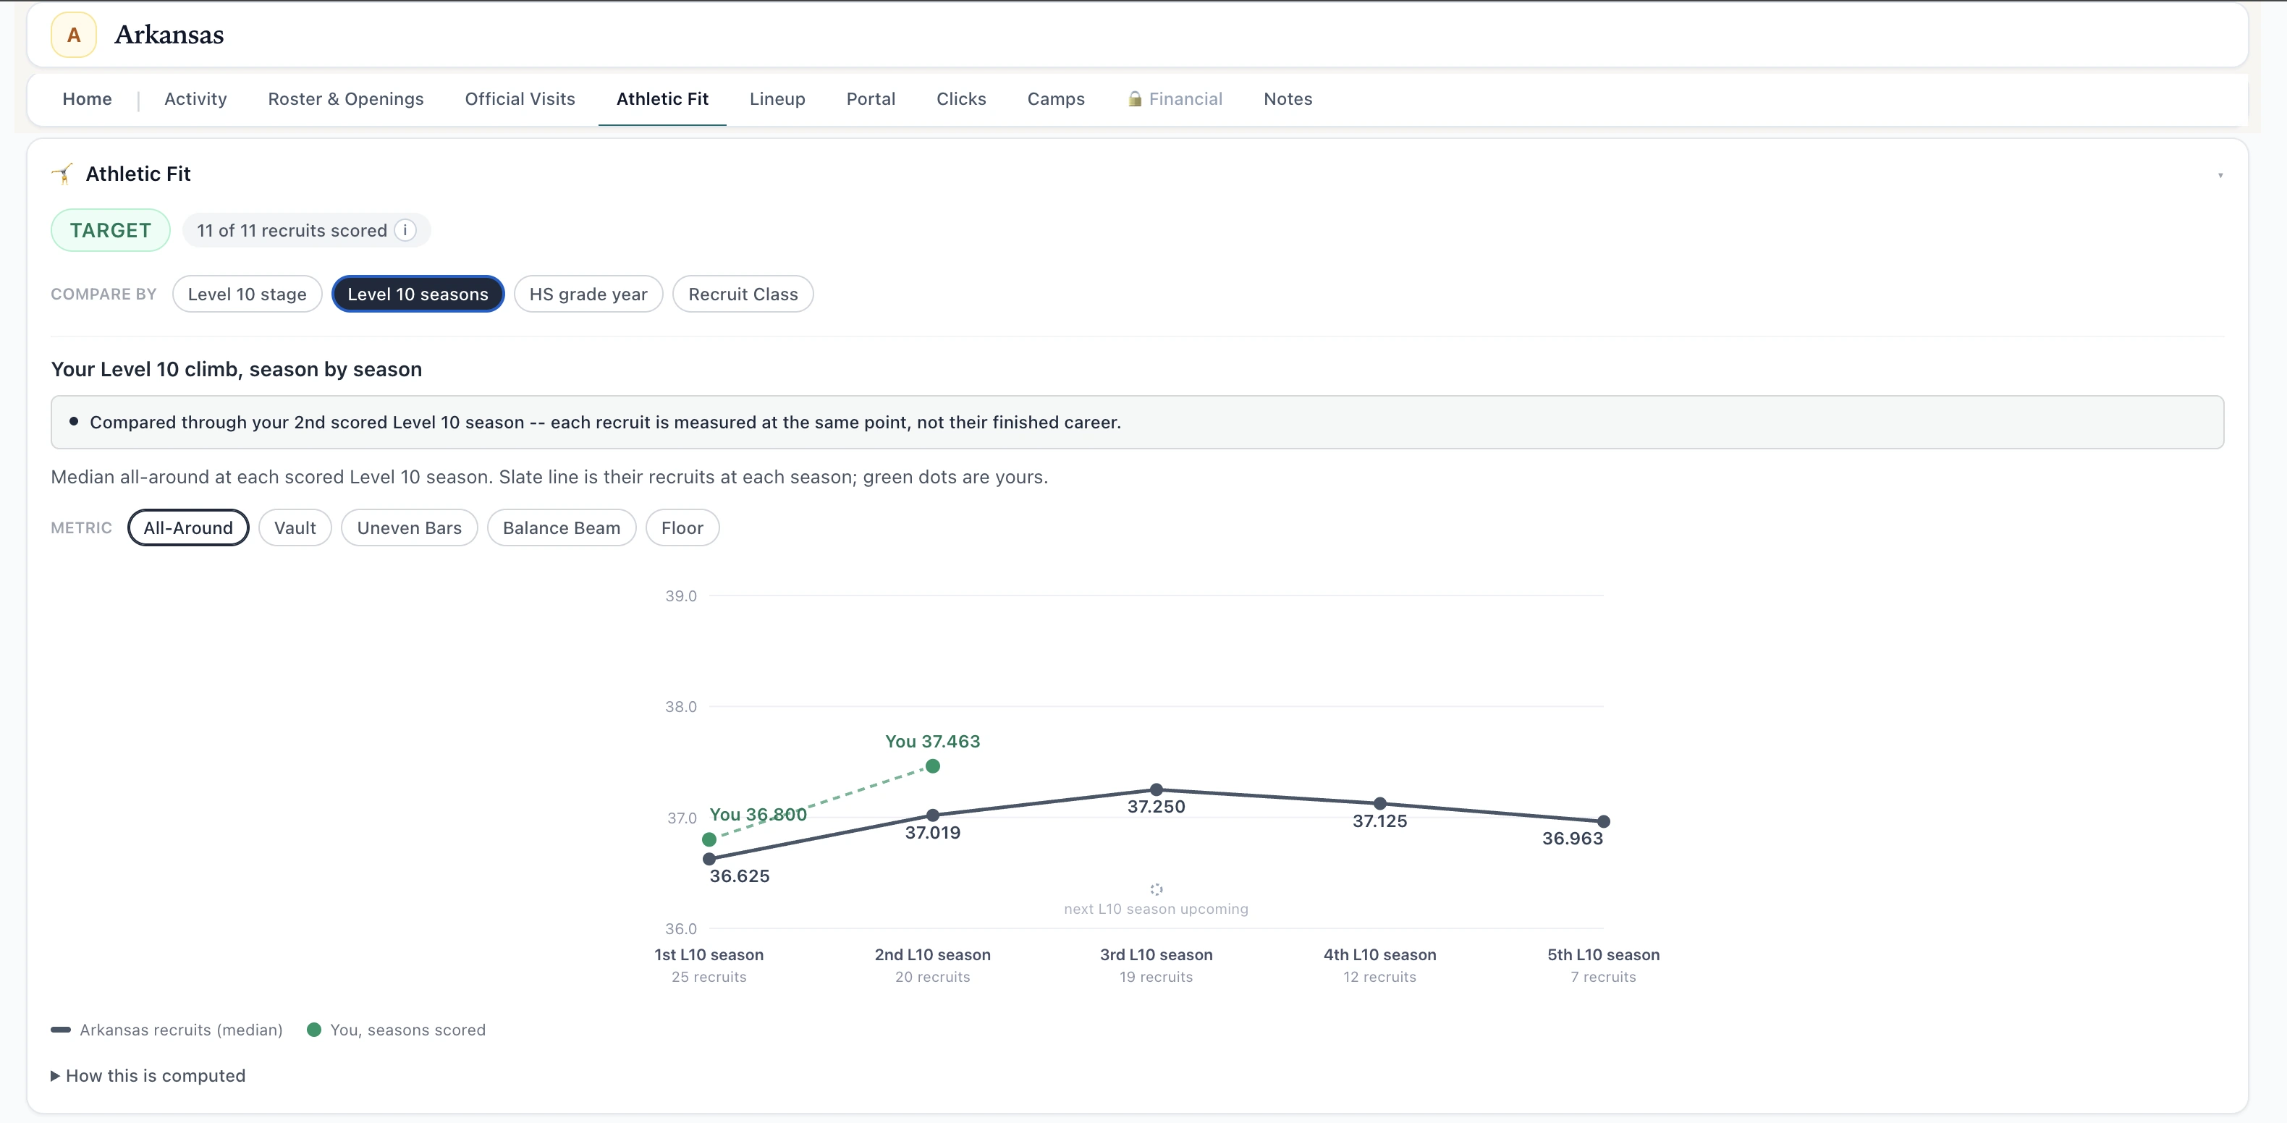Click the '25 recruits' count text
Image resolution: width=2287 pixels, height=1123 pixels.
pos(709,977)
